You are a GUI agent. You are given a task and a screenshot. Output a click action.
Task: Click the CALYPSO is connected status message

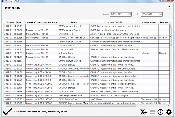click(x=41, y=112)
